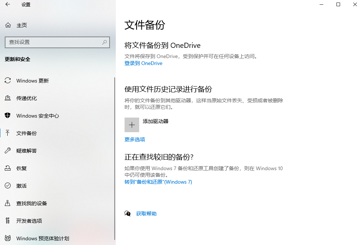Open the 文件备份 sidebar item
This screenshot has height=245, width=362.
pyautogui.click(x=27, y=133)
